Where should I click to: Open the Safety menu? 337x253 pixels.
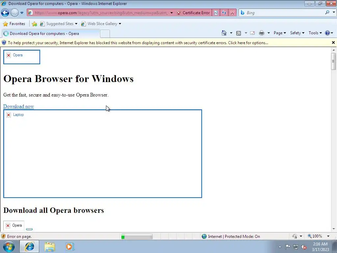(297, 33)
